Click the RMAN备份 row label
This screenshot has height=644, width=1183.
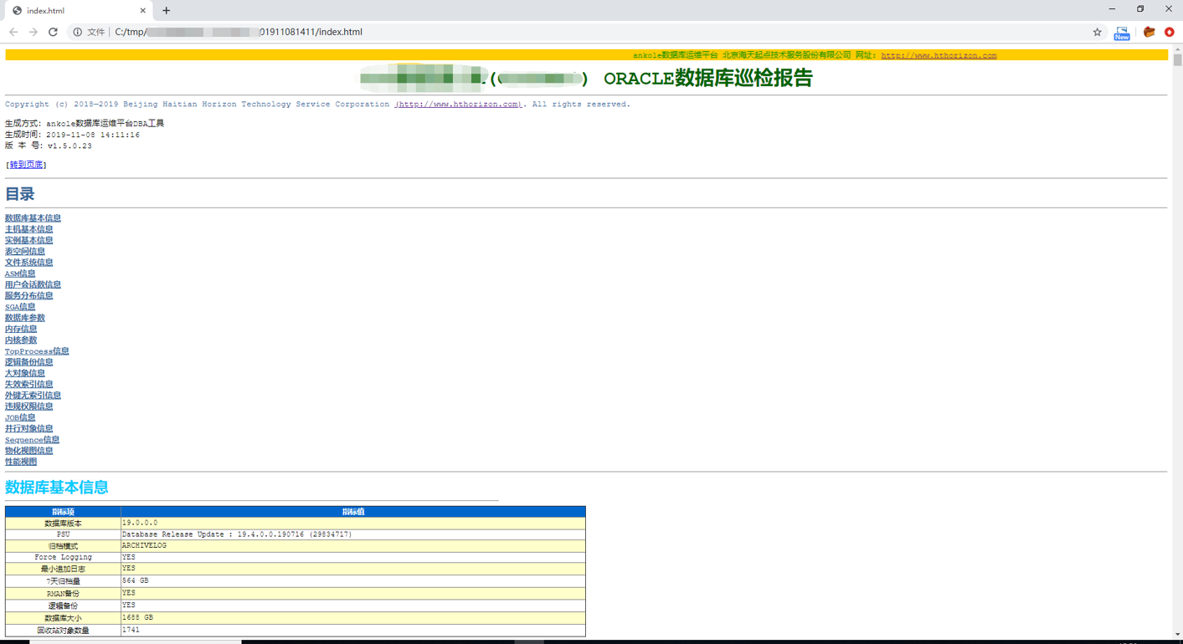[x=63, y=593]
